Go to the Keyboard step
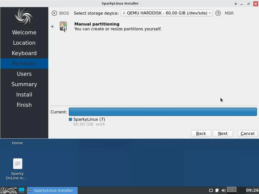 (x=24, y=53)
